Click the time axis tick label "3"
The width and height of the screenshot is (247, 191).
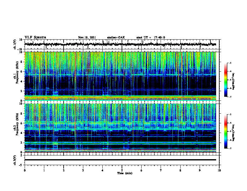tap(83, 170)
